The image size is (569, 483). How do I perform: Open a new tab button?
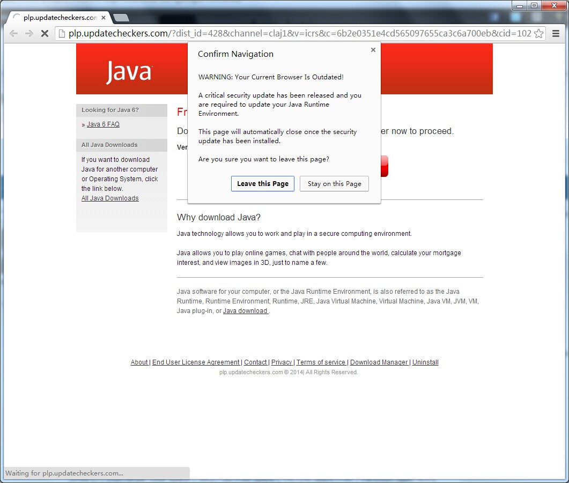121,17
